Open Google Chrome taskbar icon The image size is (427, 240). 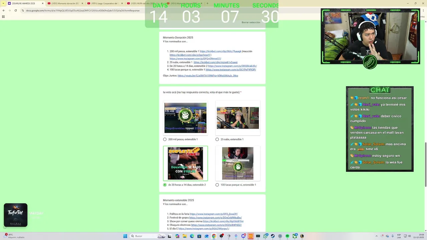pos(214,236)
